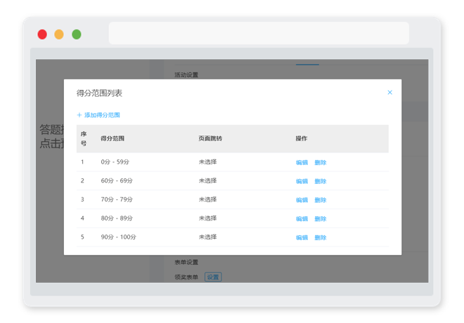Edit the 60分 - 69分 range row
Image resolution: width=464 pixels, height=323 pixels.
coord(302,181)
